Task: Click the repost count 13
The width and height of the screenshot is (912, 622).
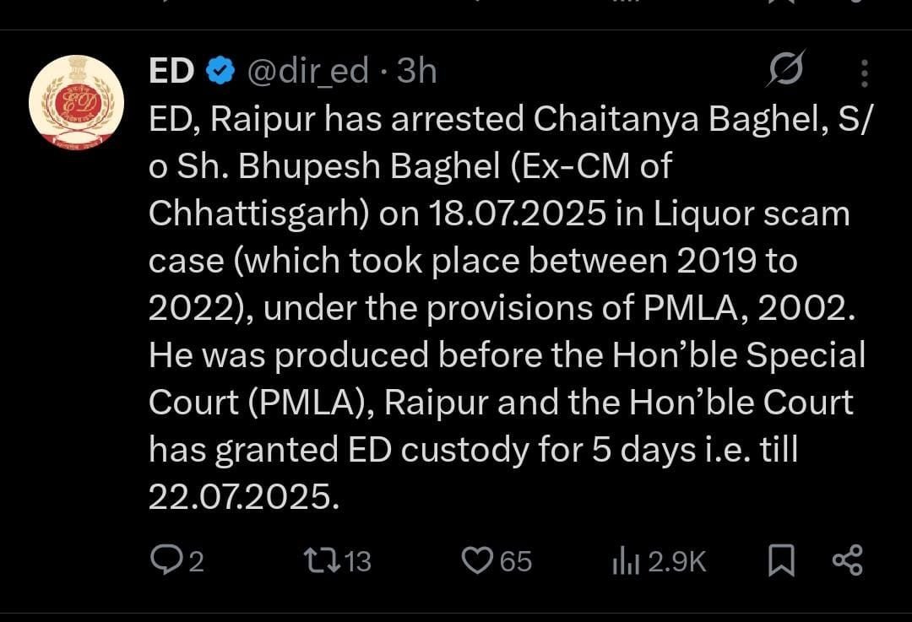Action: tap(358, 561)
